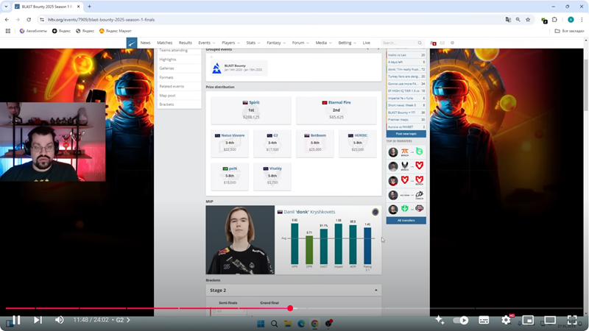This screenshot has width=589, height=331.
Task: Switch to miniplayer mode
Action: point(528,320)
